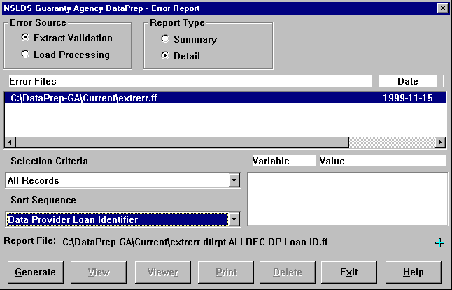452x290 pixels.
Task: Open Help for the error report
Action: coord(413,272)
